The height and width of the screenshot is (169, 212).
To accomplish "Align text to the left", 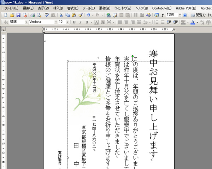I will pos(120,22).
